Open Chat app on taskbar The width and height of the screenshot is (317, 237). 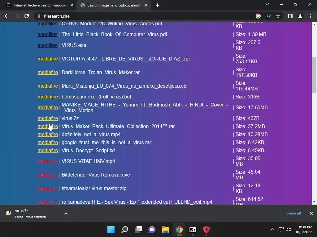152,230
